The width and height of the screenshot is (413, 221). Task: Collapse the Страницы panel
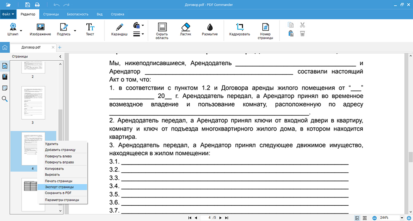click(60, 56)
